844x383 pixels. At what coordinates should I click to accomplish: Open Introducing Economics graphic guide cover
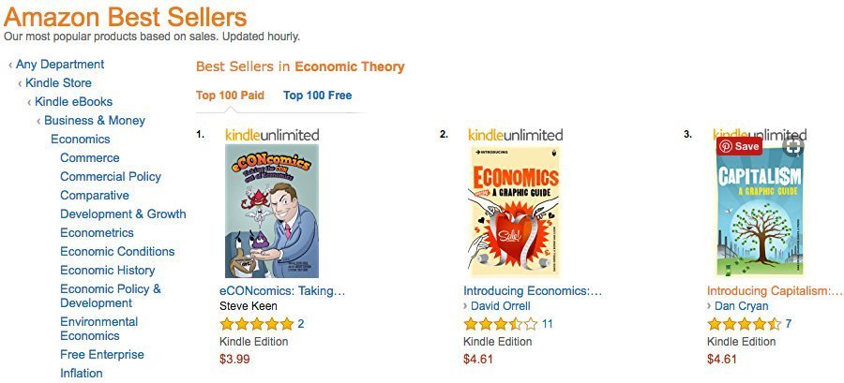514,211
